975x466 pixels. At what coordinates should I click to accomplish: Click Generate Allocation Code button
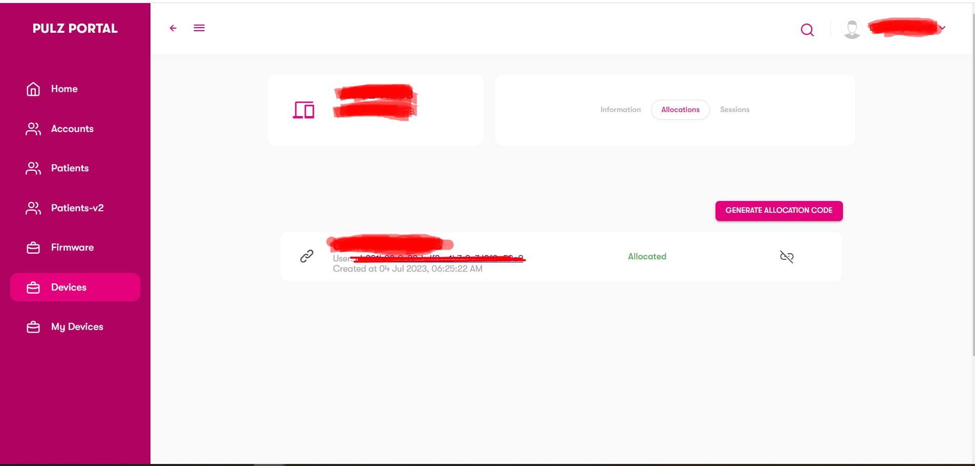pos(779,211)
